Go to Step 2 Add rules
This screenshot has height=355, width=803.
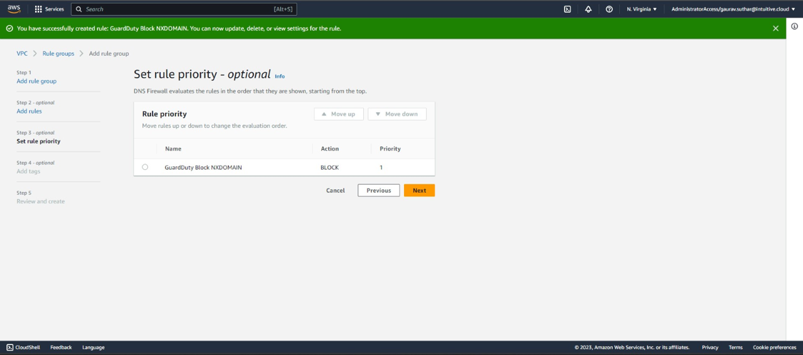point(29,111)
